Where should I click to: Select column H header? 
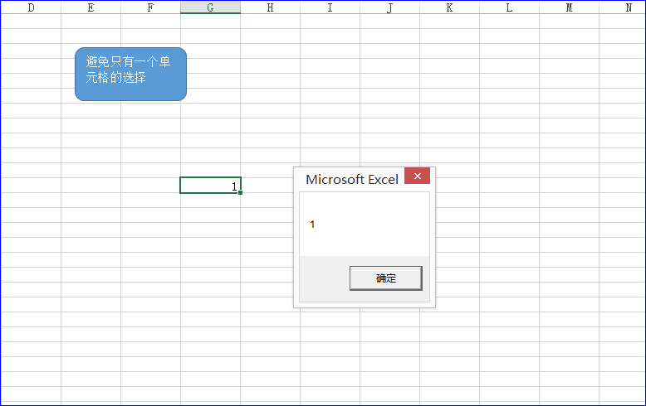click(270, 7)
